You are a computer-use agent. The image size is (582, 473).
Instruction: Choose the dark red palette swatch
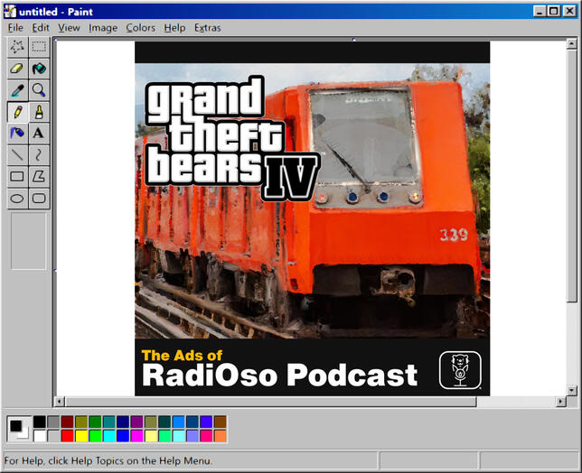[x=67, y=422]
